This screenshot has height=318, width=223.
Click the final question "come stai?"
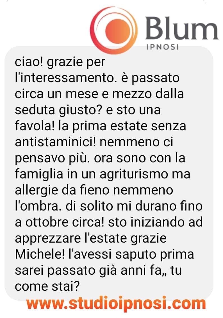click(47, 286)
